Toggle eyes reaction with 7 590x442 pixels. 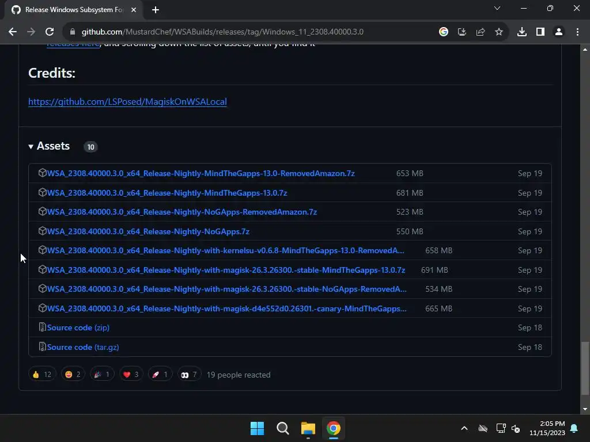click(189, 374)
